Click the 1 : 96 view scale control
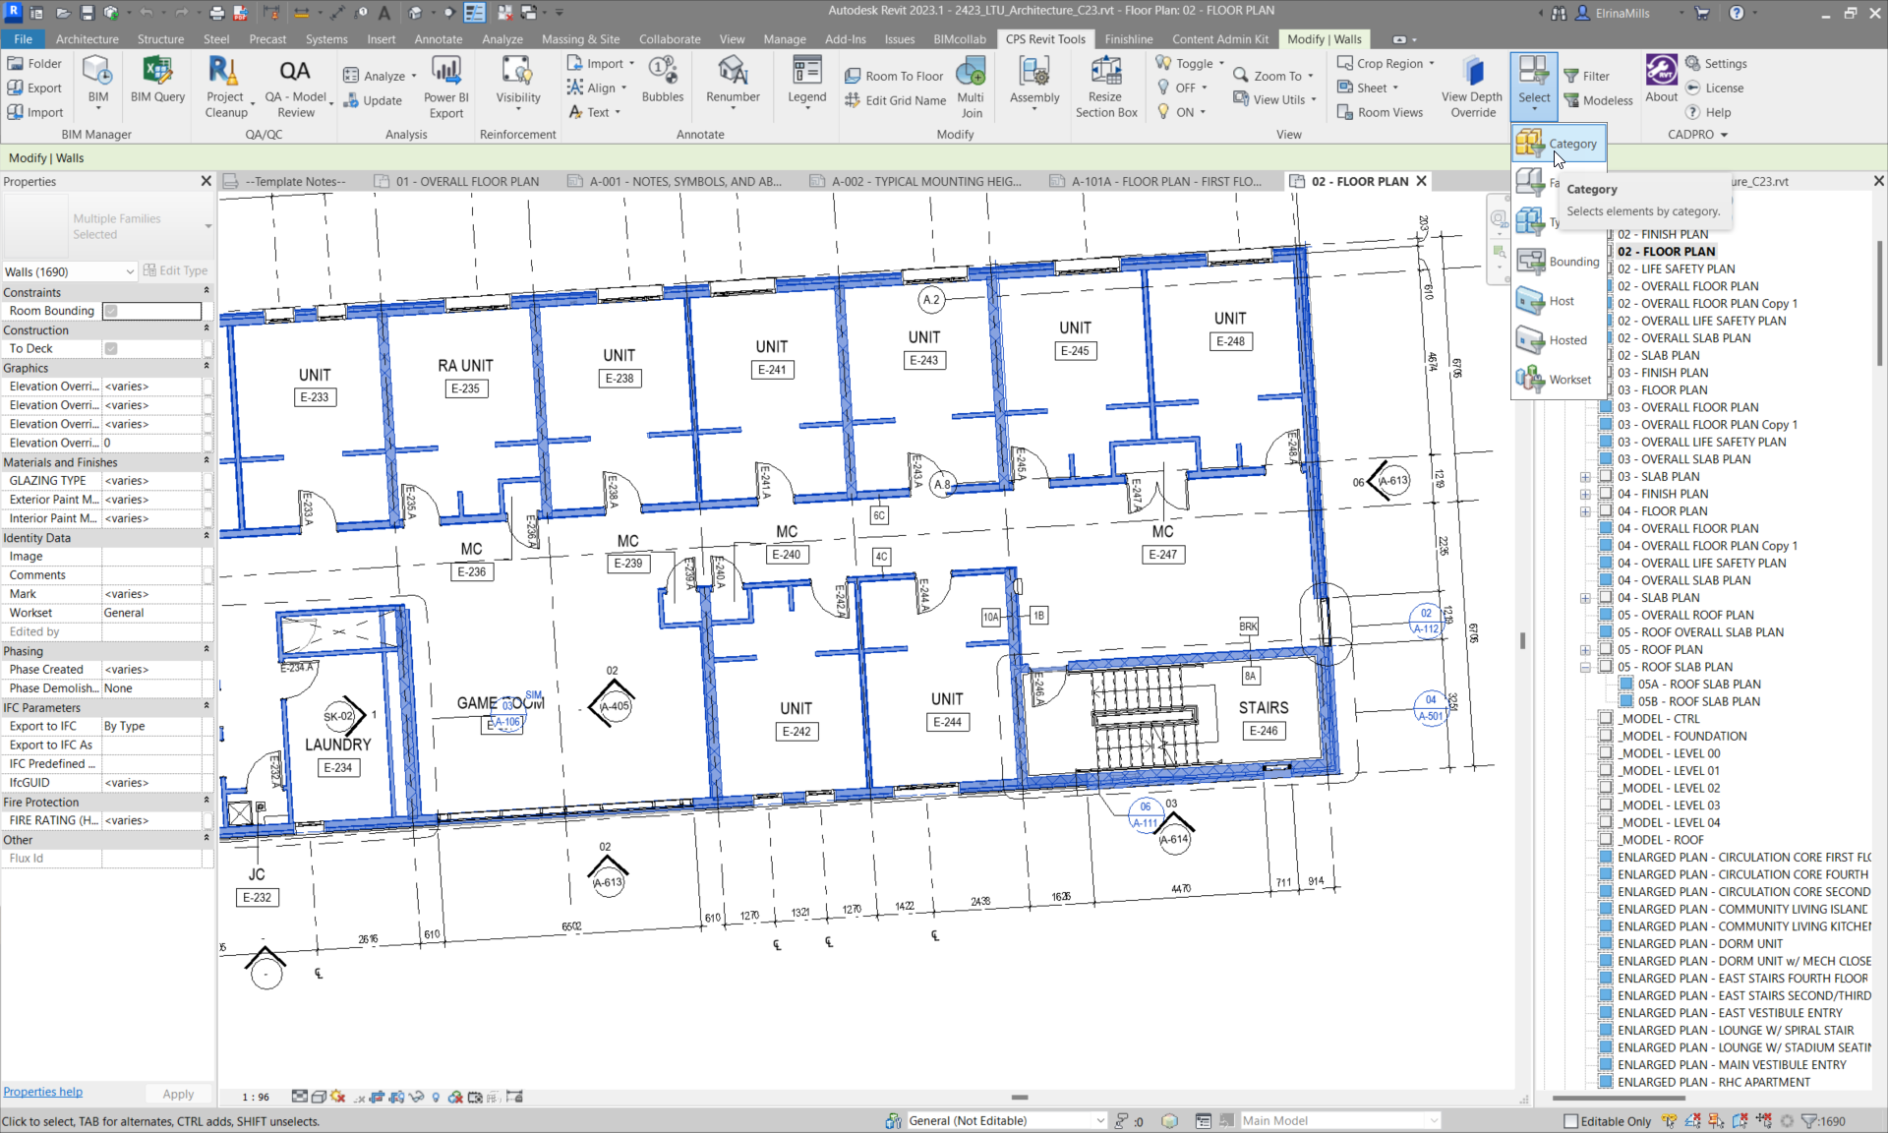Viewport: 1888px width, 1133px height. tap(256, 1097)
